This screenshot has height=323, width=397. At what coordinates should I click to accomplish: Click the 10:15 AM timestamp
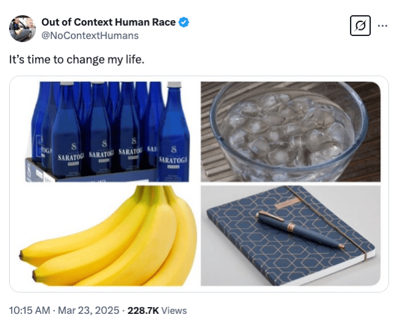(x=30, y=311)
